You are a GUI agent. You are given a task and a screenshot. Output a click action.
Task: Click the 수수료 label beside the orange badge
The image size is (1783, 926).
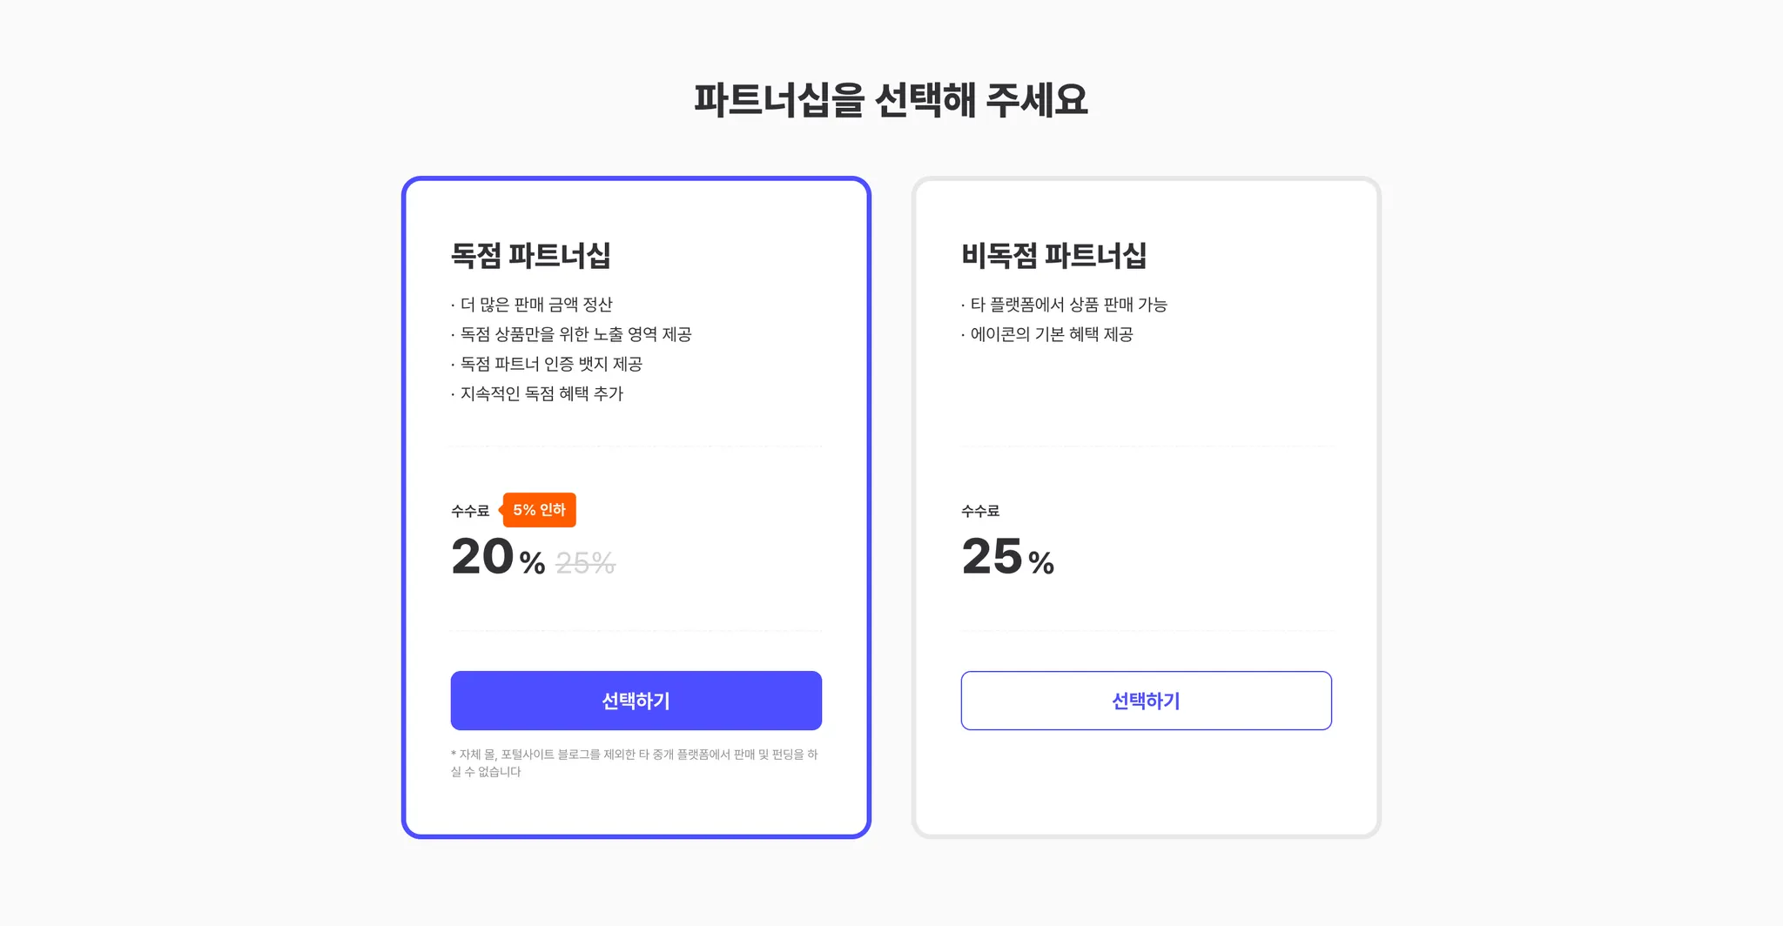coord(470,511)
